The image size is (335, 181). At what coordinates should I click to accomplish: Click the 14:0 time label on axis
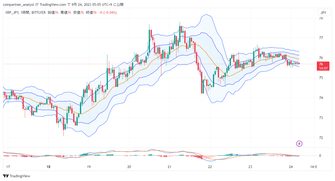tap(314, 167)
